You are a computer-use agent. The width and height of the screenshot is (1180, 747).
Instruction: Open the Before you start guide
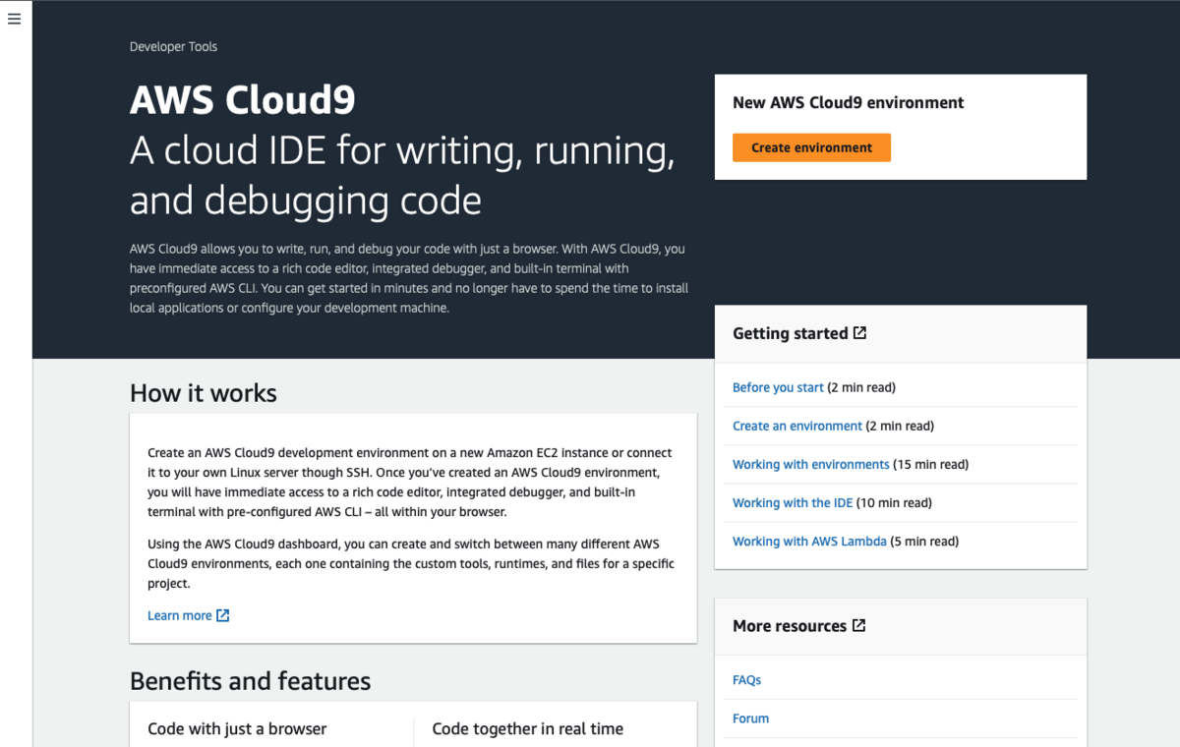pos(778,387)
